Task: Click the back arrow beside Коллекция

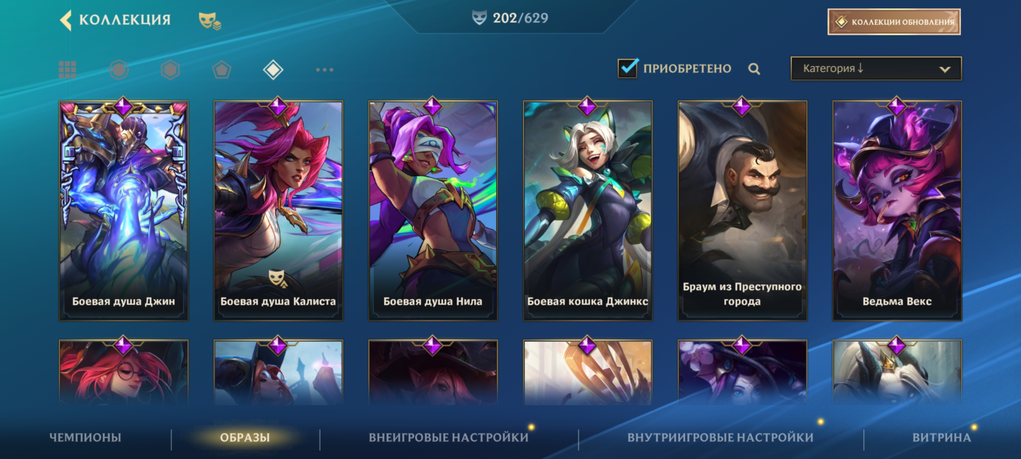Action: (x=66, y=20)
